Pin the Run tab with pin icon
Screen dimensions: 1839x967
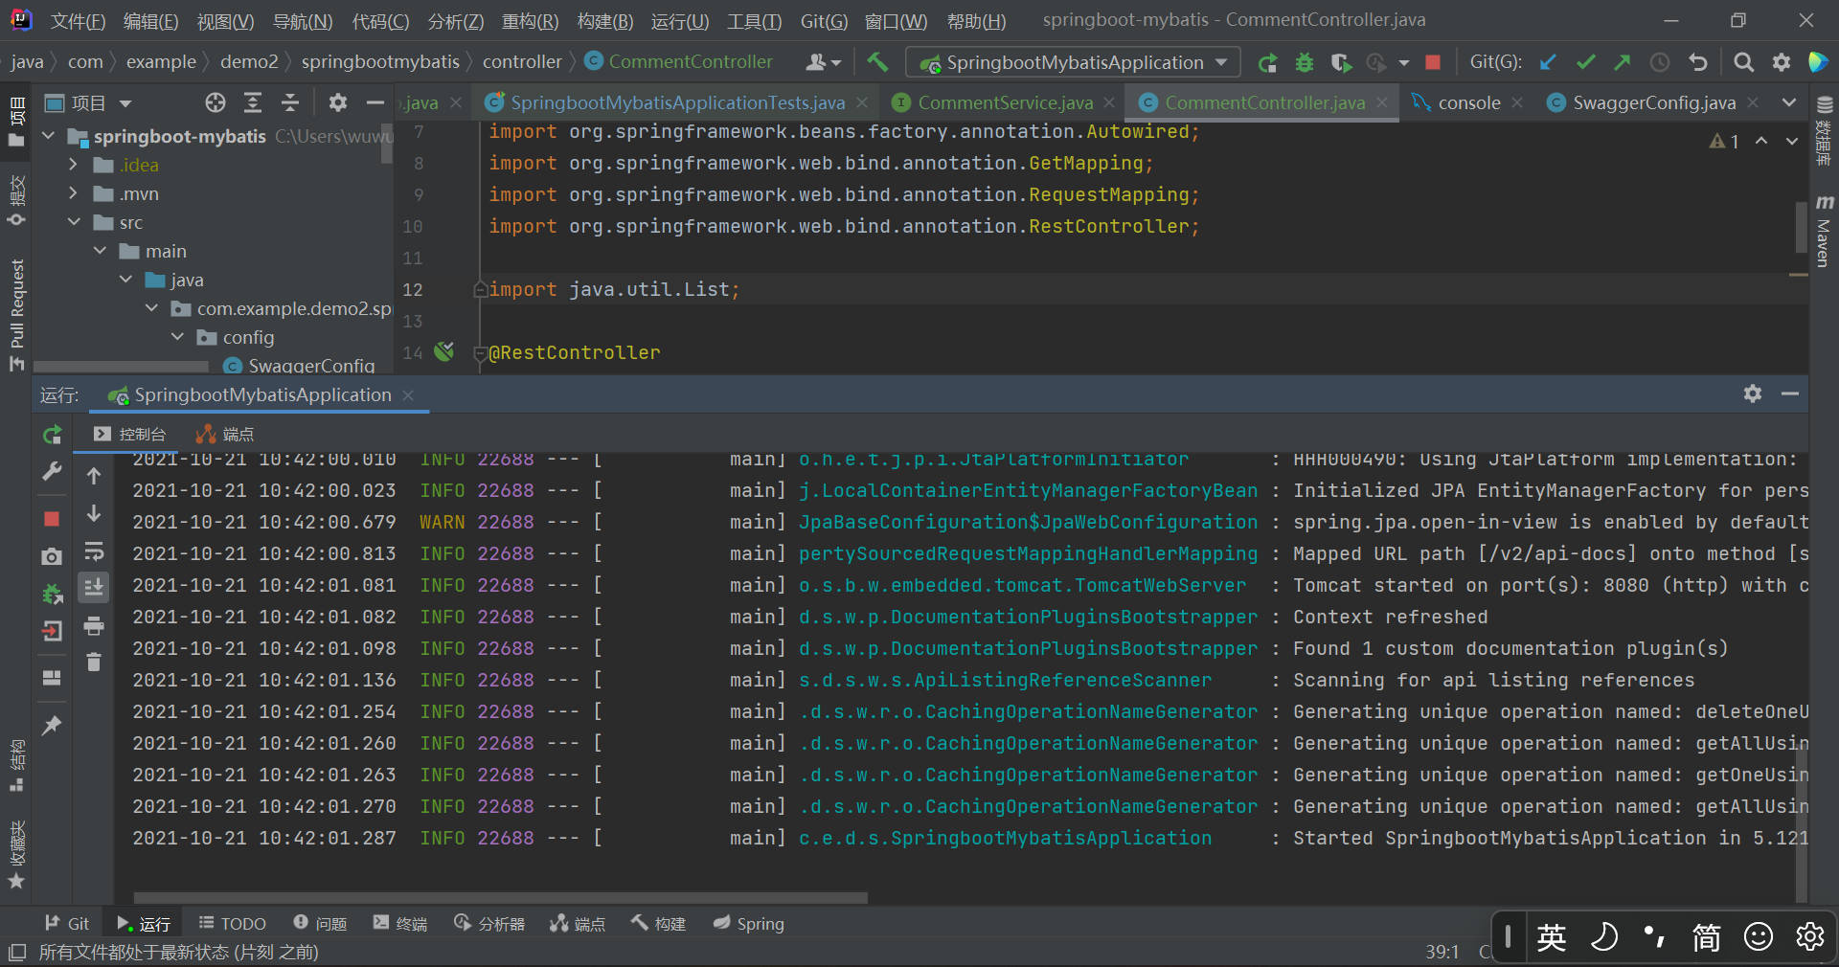(53, 725)
